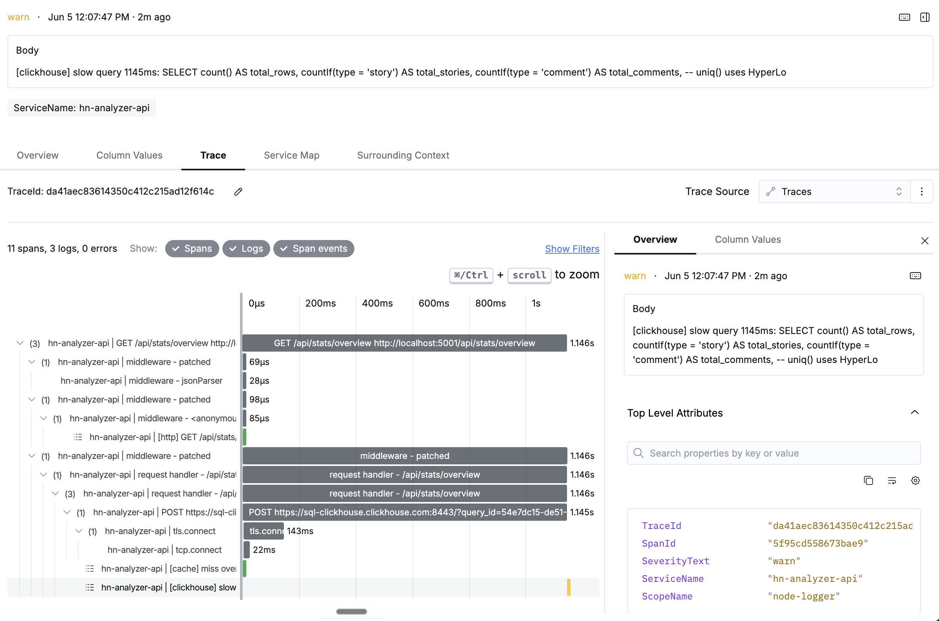
Task: Click yellow clickhouse slow log marker
Action: pyautogui.click(x=568, y=587)
